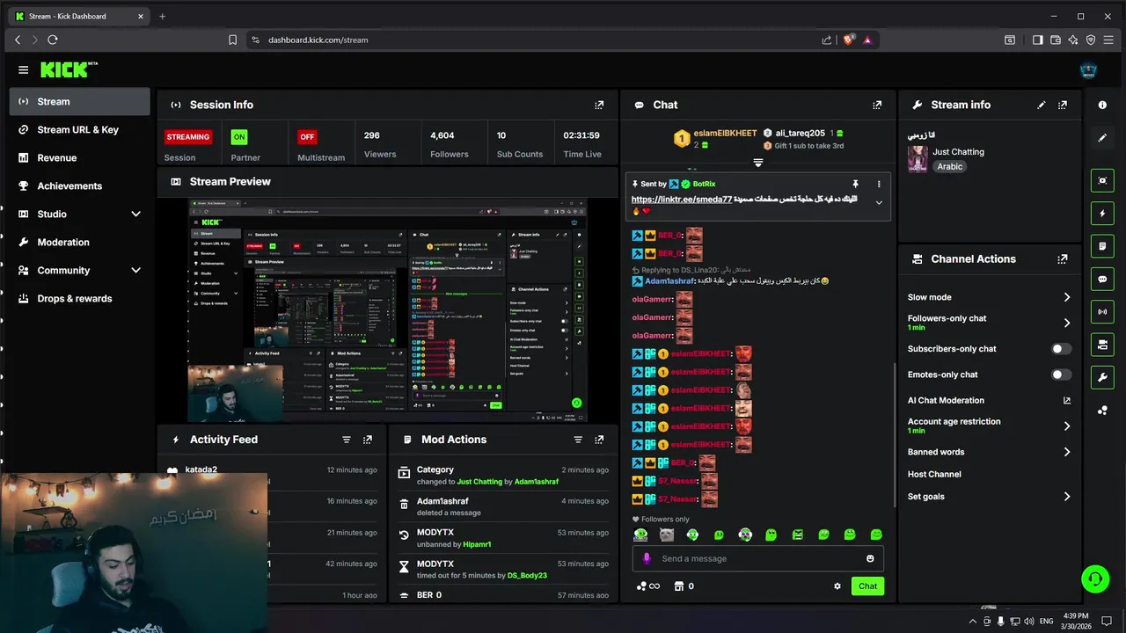
Task: Filter the Activity Feed list
Action: point(346,440)
